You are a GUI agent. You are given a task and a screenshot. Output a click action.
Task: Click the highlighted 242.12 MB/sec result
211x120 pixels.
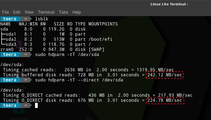[x=165, y=75]
